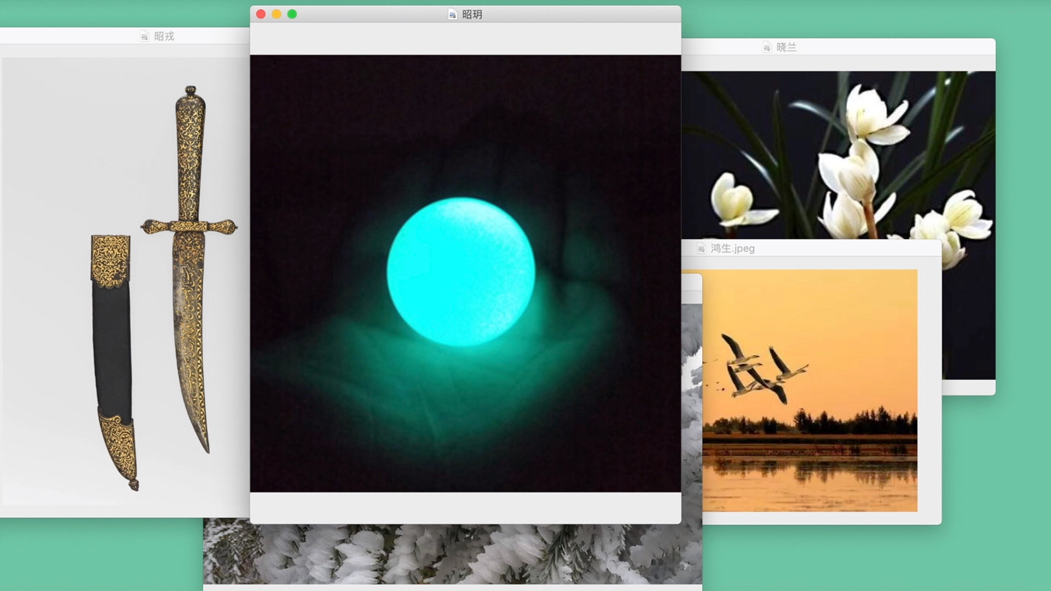Click the file icon next to 昭戎
The image size is (1051, 591).
tap(145, 37)
